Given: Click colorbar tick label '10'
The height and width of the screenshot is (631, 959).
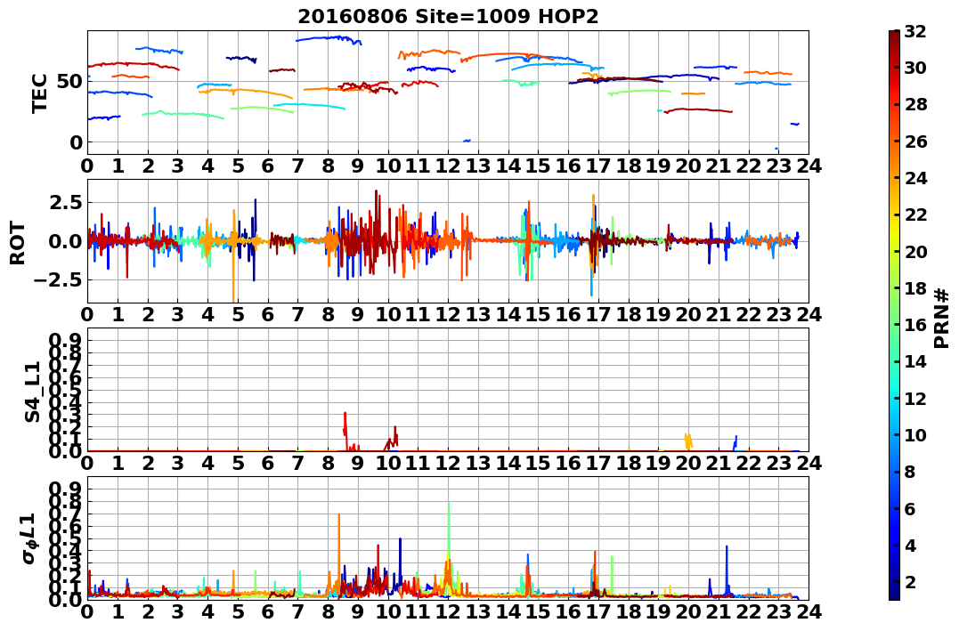Looking at the screenshot, I should coord(915,434).
